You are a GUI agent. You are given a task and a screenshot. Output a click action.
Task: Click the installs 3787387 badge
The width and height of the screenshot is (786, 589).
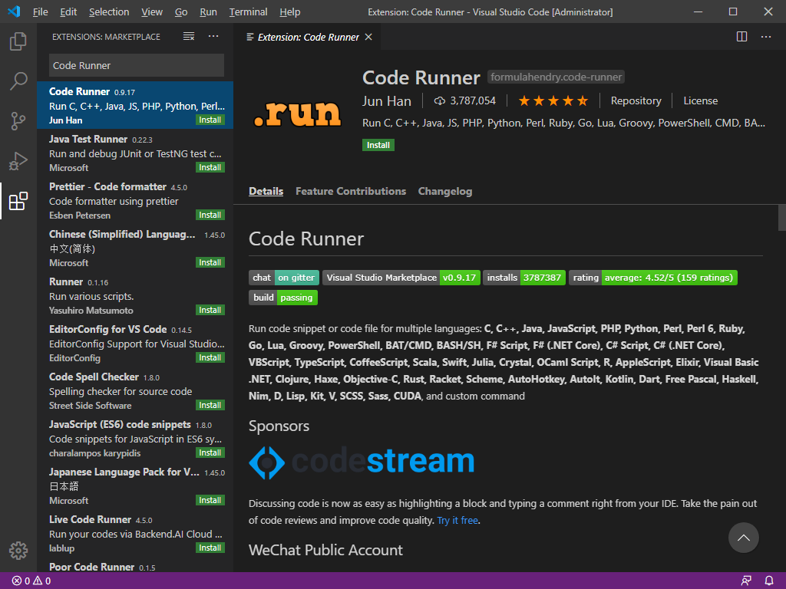pyautogui.click(x=523, y=278)
